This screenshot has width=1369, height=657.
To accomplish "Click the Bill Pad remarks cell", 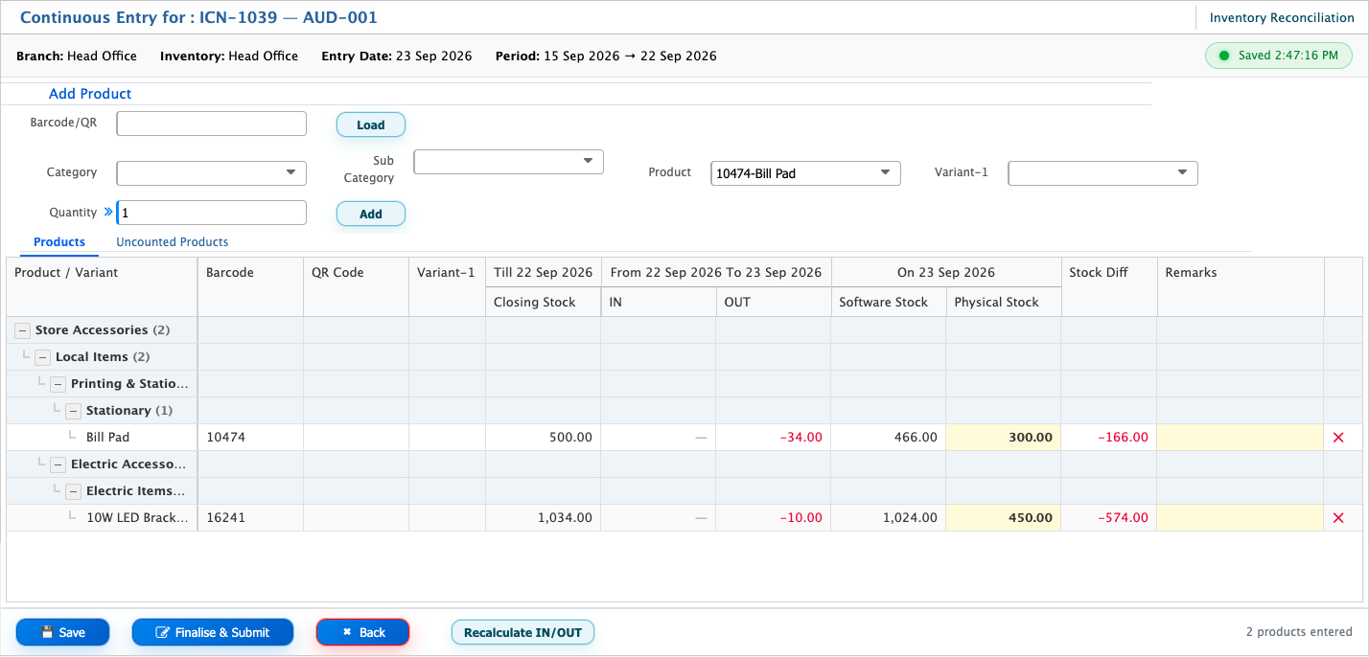I will (x=1241, y=438).
